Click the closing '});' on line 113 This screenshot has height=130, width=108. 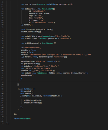coord(8,124)
